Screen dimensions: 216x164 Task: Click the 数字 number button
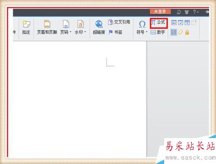click(158, 32)
